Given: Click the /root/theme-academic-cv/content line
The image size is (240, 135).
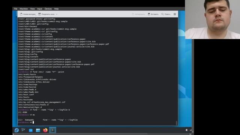Looking at the screenshot, I should tap(36, 37).
